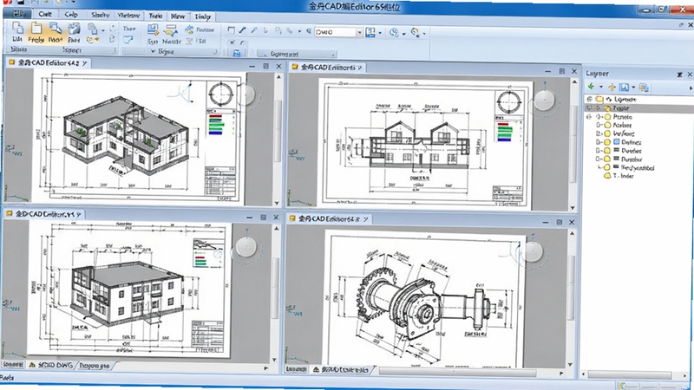The image size is (694, 390).
Task: Select the SCAD DWG sheet tab at the bottom left
Action: [x=52, y=365]
